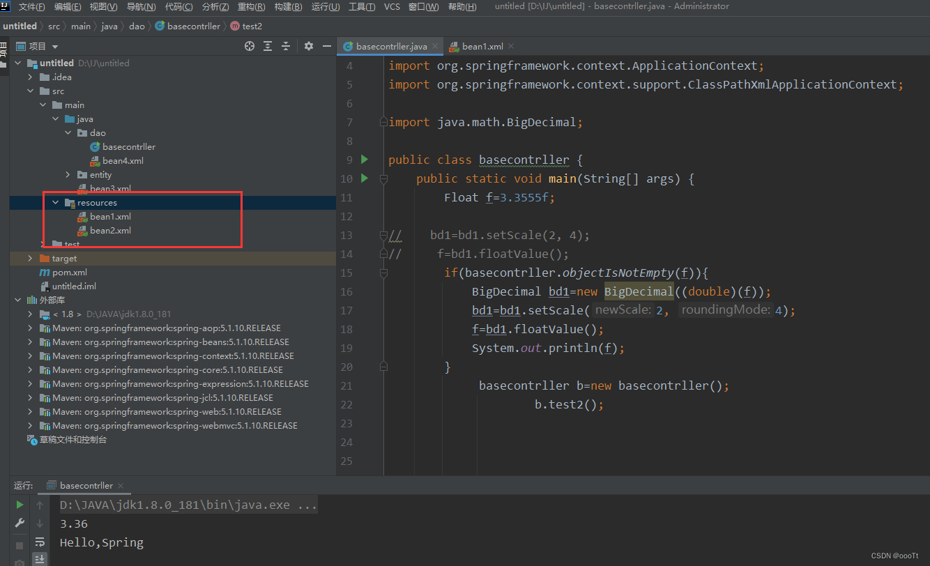Select the spring-core Maven library row

173,370
